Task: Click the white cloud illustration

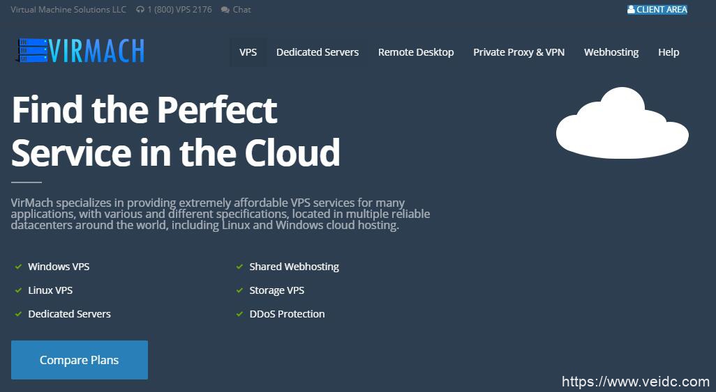Action: coord(622,123)
